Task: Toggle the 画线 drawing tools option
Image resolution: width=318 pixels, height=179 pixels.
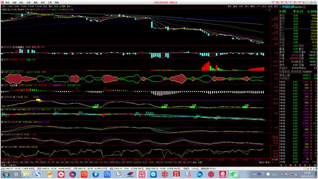Action: pyautogui.click(x=252, y=6)
